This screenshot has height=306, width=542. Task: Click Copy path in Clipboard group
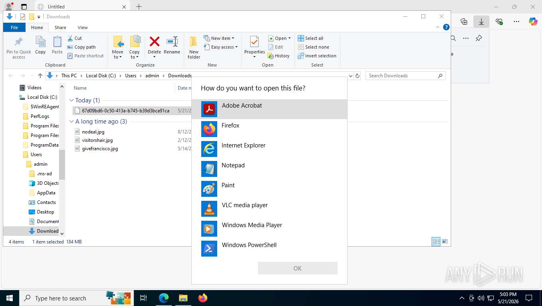[x=82, y=47]
